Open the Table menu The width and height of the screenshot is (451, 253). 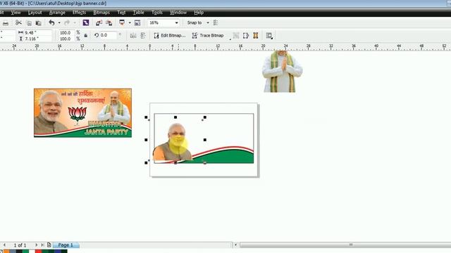pyautogui.click(x=138, y=13)
